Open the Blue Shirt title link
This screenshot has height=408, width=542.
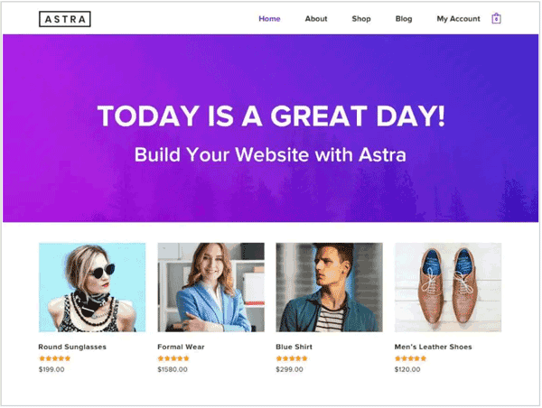point(294,348)
